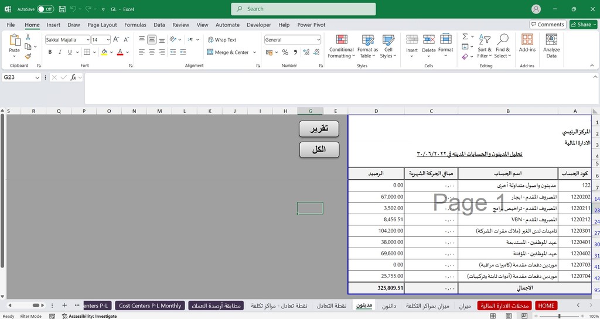Click the Paste clipboard icon
Screen dimensions: 600x319
point(15,40)
